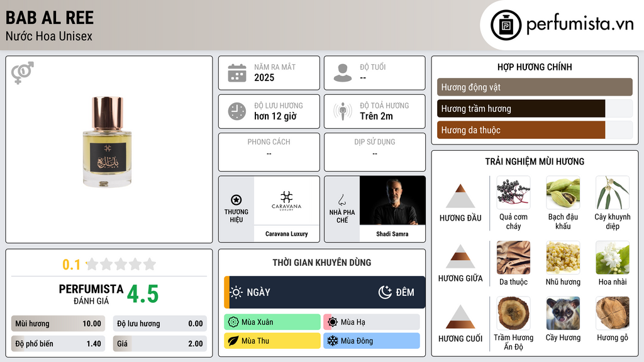This screenshot has width=644, height=362.
Task: Click the sun icon next to Ngày
Action: tap(236, 292)
